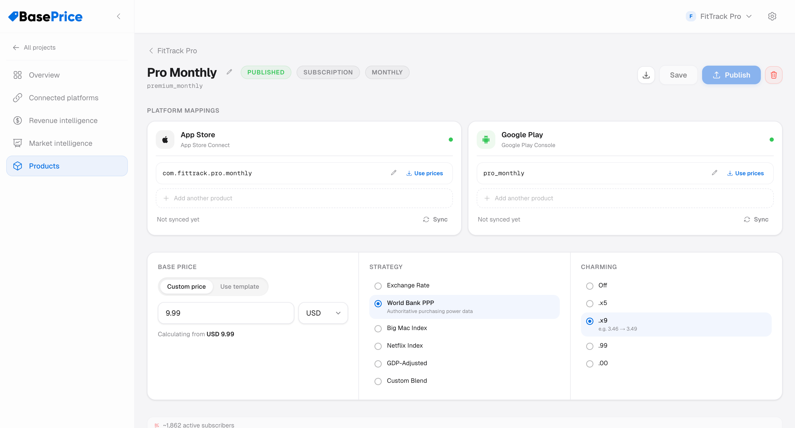
Task: Click the Google Play android icon
Action: tap(486, 140)
